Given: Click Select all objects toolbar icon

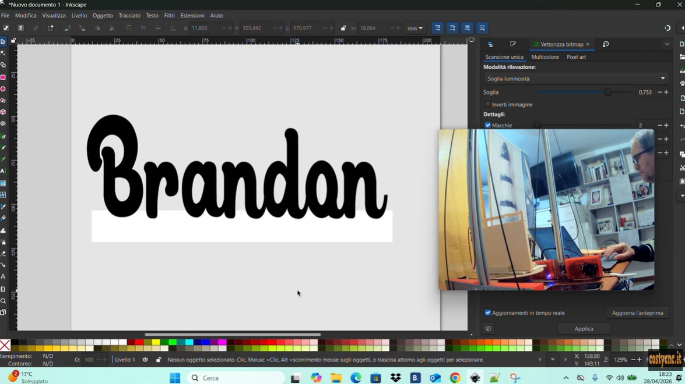Looking at the screenshot, I should (6, 28).
